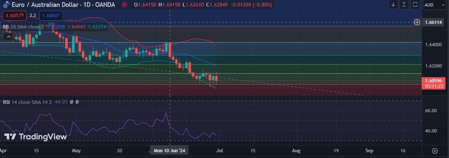Click the 1.62000 price scale label
The width and height of the screenshot is (449, 158).
[x=433, y=66]
